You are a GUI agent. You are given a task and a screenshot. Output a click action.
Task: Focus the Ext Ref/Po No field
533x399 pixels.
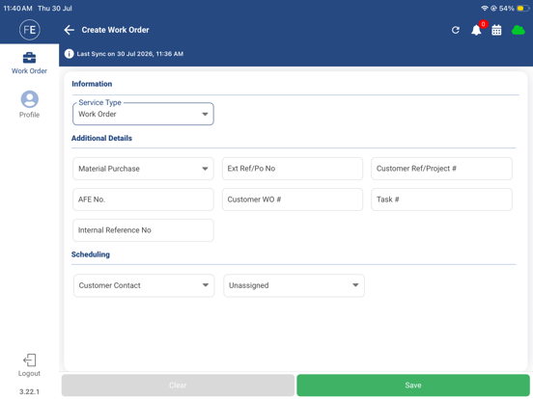[x=293, y=169]
